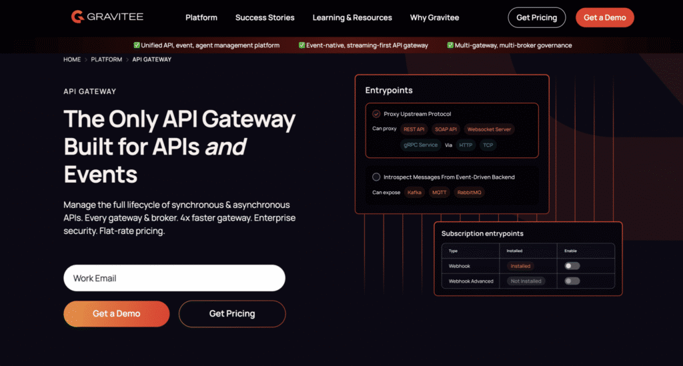Viewport: 683px width, 366px height.
Task: Click the Installed status badge
Action: pyautogui.click(x=520, y=266)
